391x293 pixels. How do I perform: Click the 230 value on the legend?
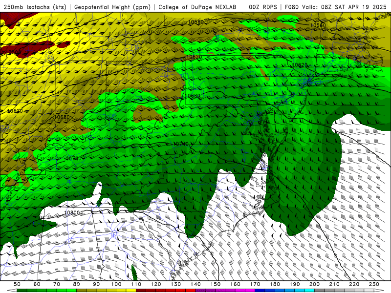pyautogui.click(x=374, y=284)
